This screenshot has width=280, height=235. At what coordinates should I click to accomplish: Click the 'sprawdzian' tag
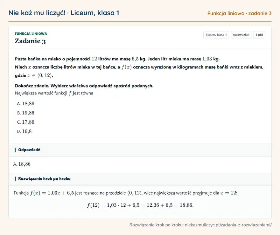point(241,35)
